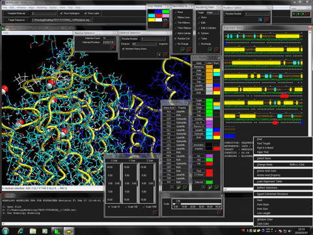Apply Rendering Method with green checkmark
Screen dimensions: 313x235
[x=210, y=50]
